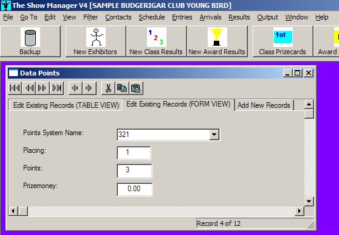Expand Points System Name dropdown
This screenshot has width=339, height=235.
214,135
